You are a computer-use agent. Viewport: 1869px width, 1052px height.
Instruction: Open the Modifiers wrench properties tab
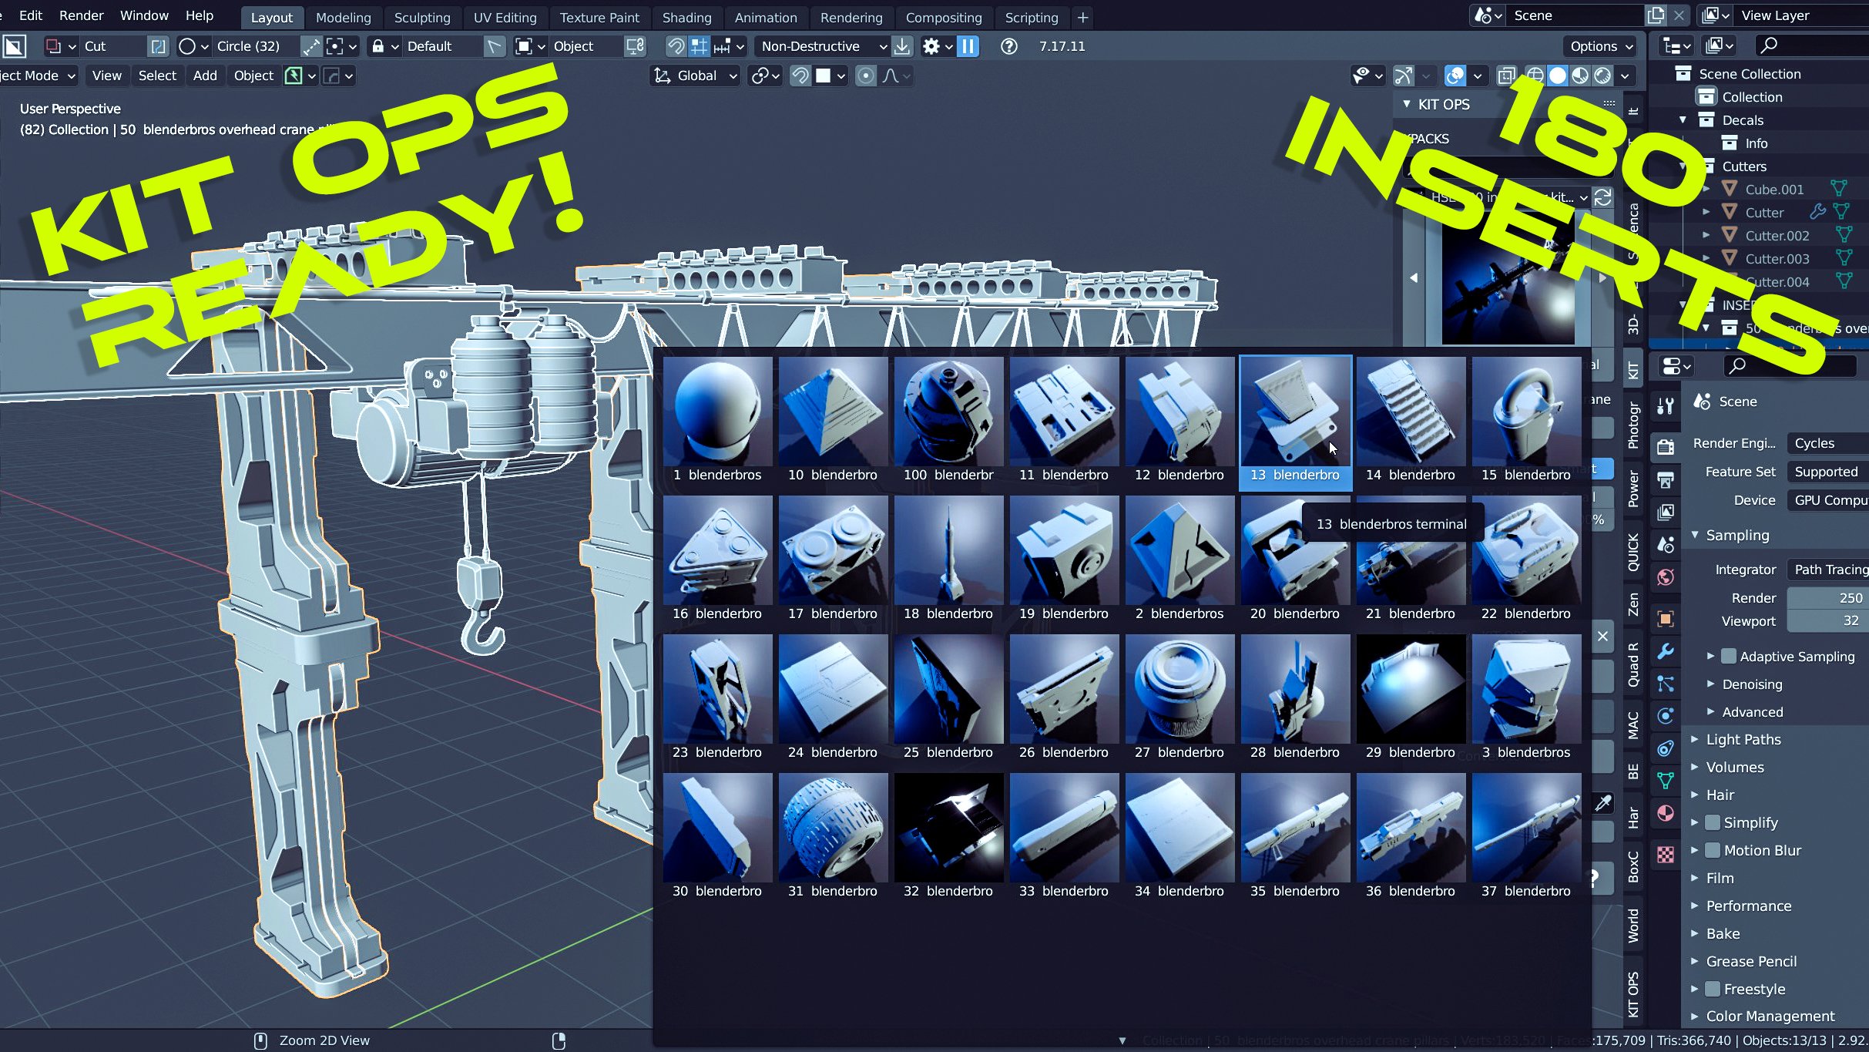[1666, 651]
